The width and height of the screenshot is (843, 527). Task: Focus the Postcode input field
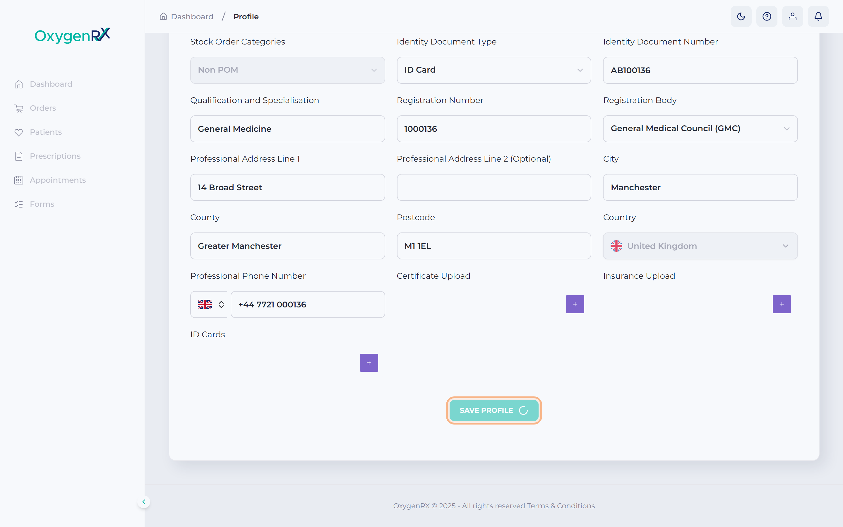(x=494, y=246)
